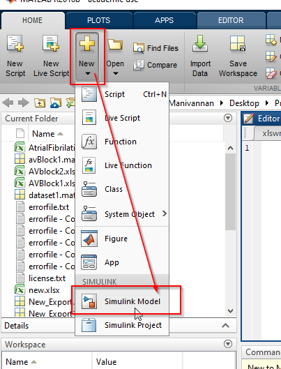Collapse the Details panel
The height and width of the screenshot is (369, 281).
[x=225, y=326]
